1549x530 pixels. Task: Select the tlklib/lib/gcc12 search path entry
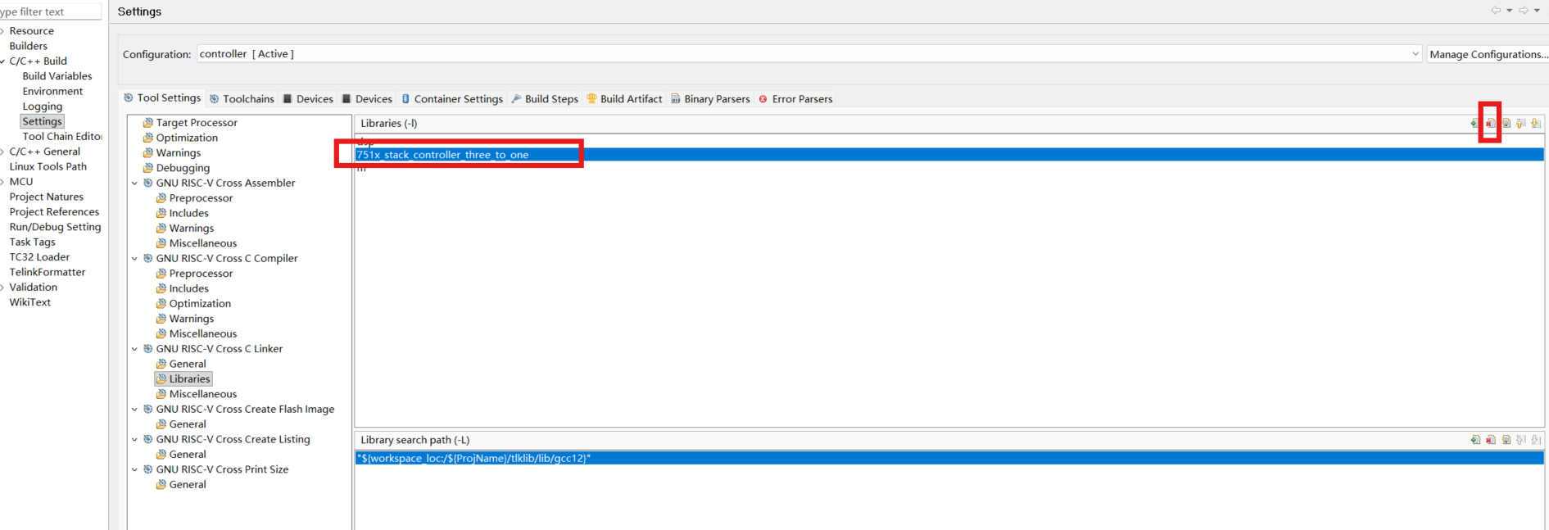click(949, 458)
